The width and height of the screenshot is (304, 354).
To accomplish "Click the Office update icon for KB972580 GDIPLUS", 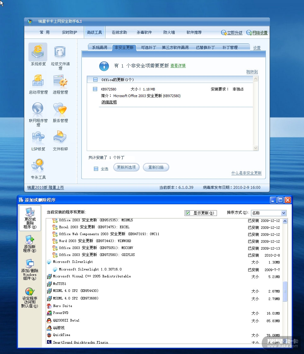I will click(55, 255).
